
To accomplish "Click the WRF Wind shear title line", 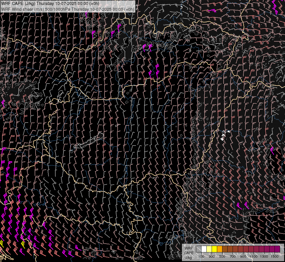I will 68,9.
